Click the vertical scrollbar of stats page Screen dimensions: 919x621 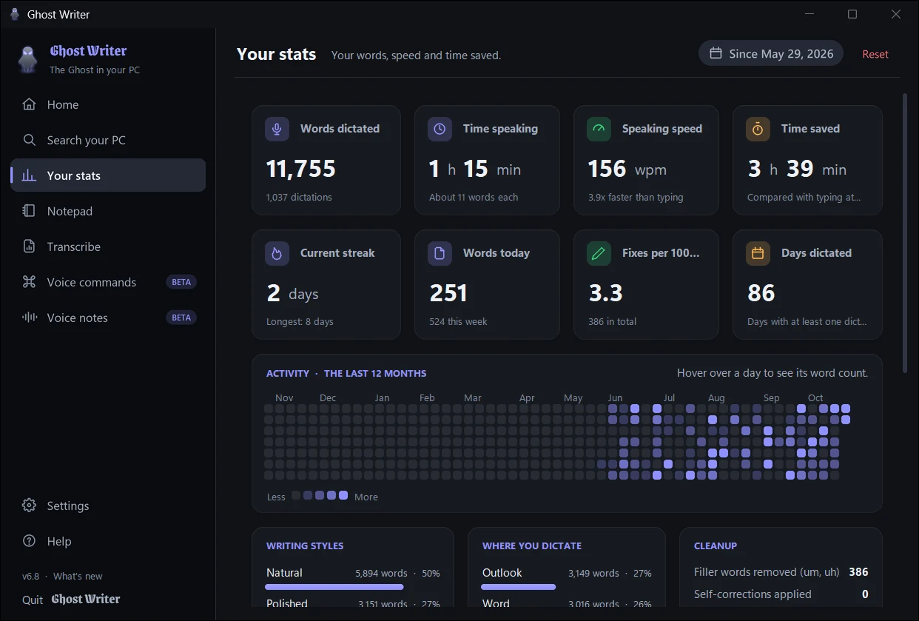904,233
